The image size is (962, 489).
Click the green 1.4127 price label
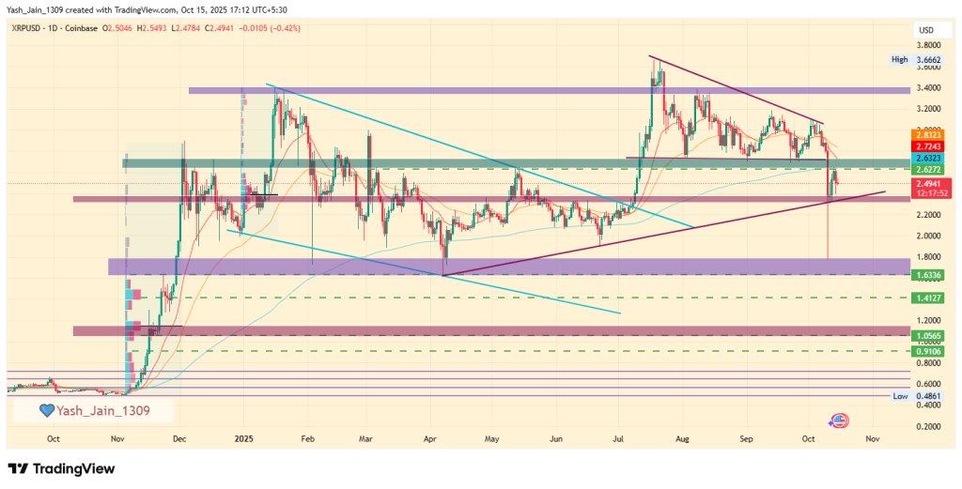[x=927, y=298]
